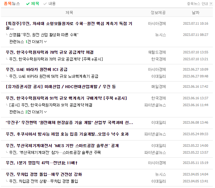This screenshot has width=215, height=188.
Task: Click 이데일리 source dated 2023.06.27 09:48
Action: pos(159,76)
